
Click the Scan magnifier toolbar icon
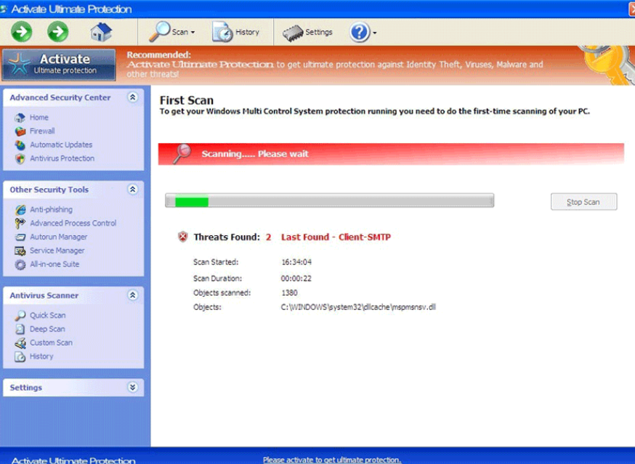[160, 31]
